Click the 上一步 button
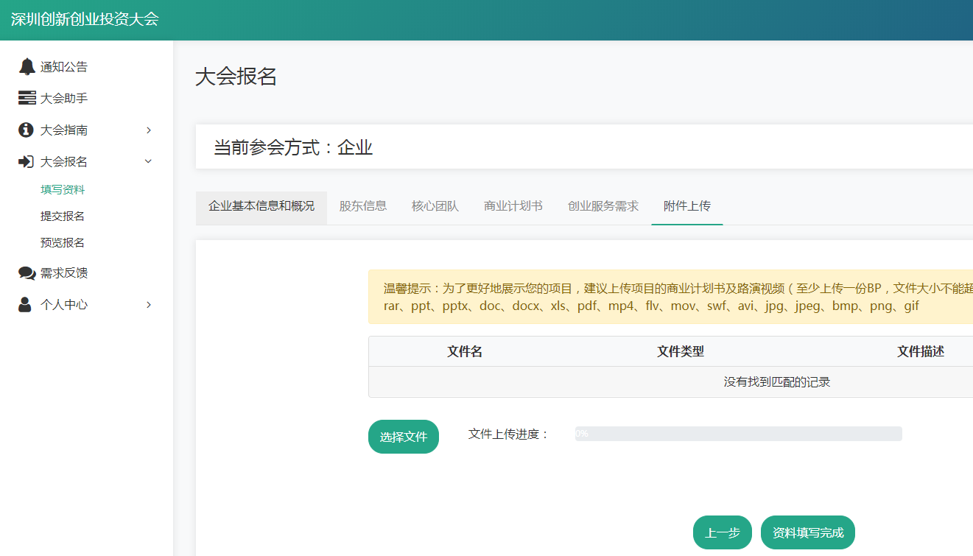973x556 pixels. (722, 532)
